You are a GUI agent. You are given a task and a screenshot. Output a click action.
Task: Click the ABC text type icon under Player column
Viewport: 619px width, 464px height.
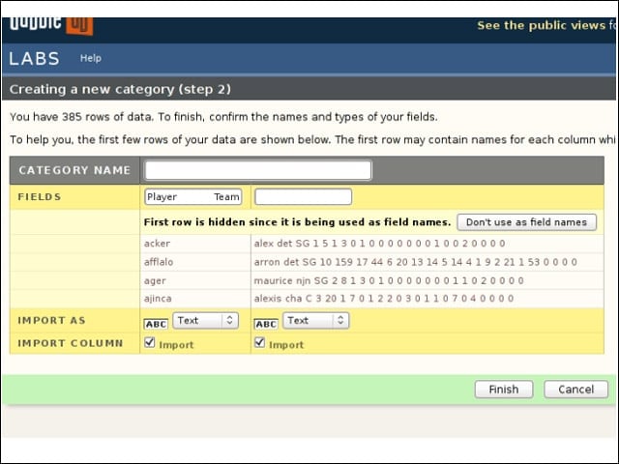[156, 324]
